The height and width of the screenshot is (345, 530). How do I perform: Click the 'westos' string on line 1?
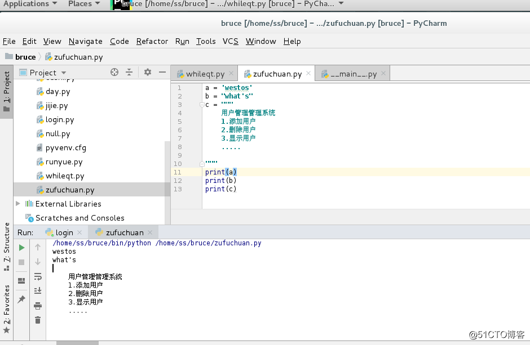click(237, 88)
